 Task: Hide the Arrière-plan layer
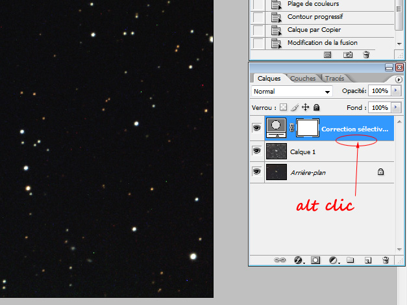coord(256,172)
